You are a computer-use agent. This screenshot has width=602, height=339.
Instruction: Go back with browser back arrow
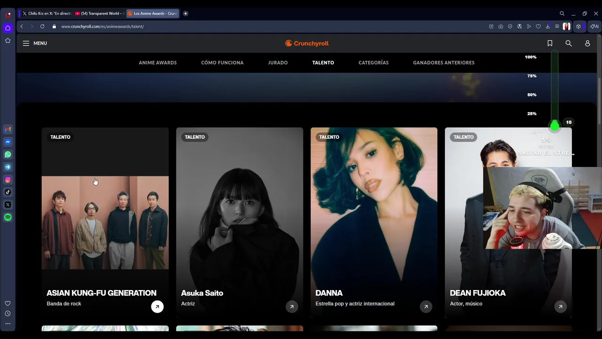pyautogui.click(x=22, y=26)
